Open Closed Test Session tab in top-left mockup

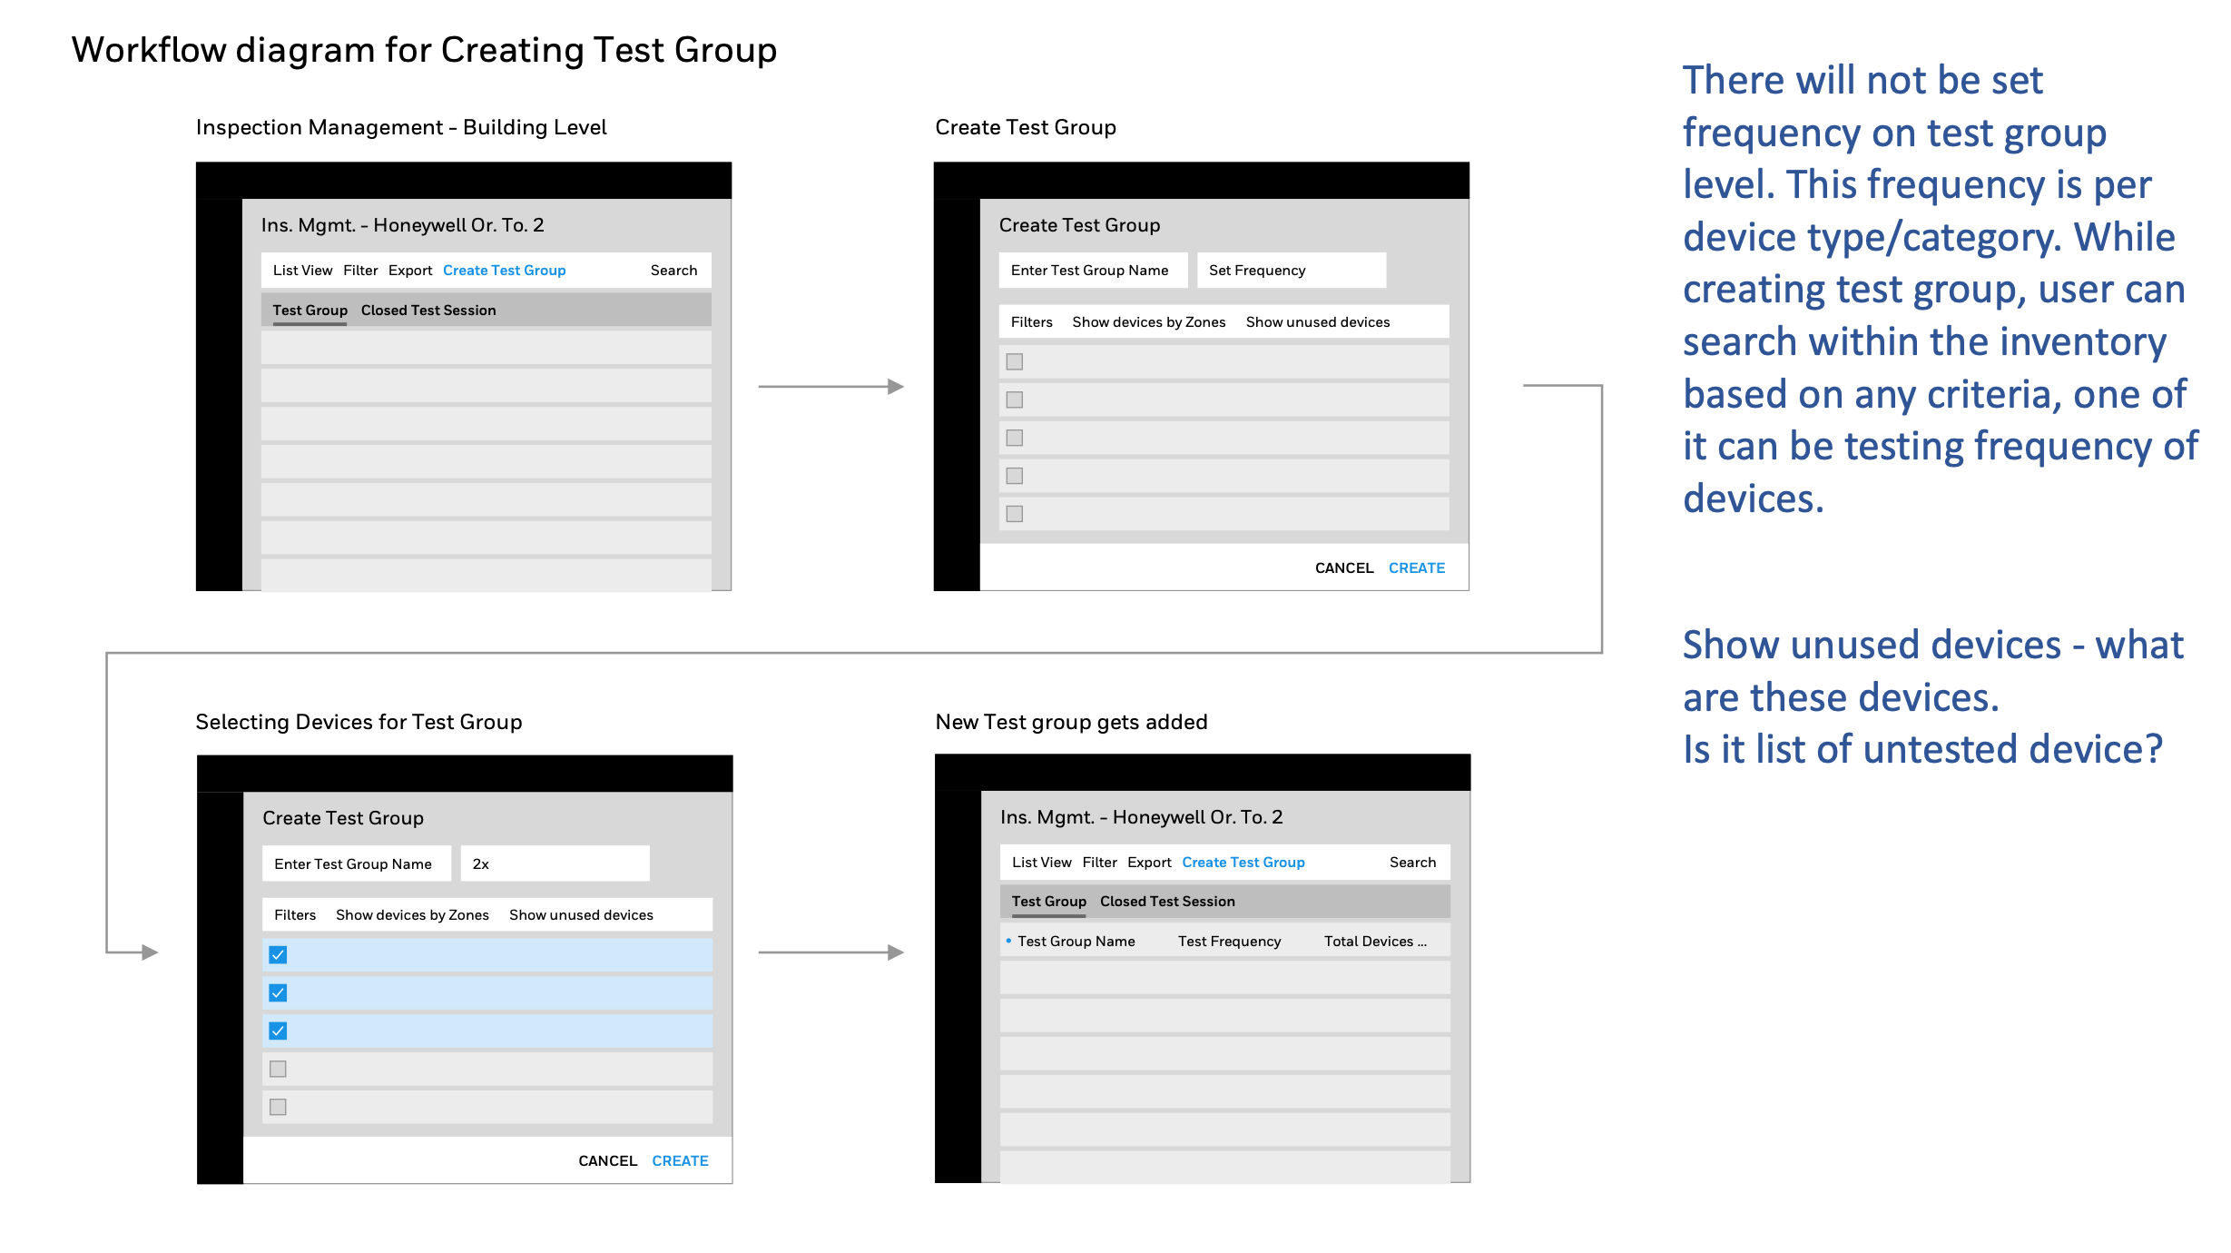pyautogui.click(x=428, y=311)
